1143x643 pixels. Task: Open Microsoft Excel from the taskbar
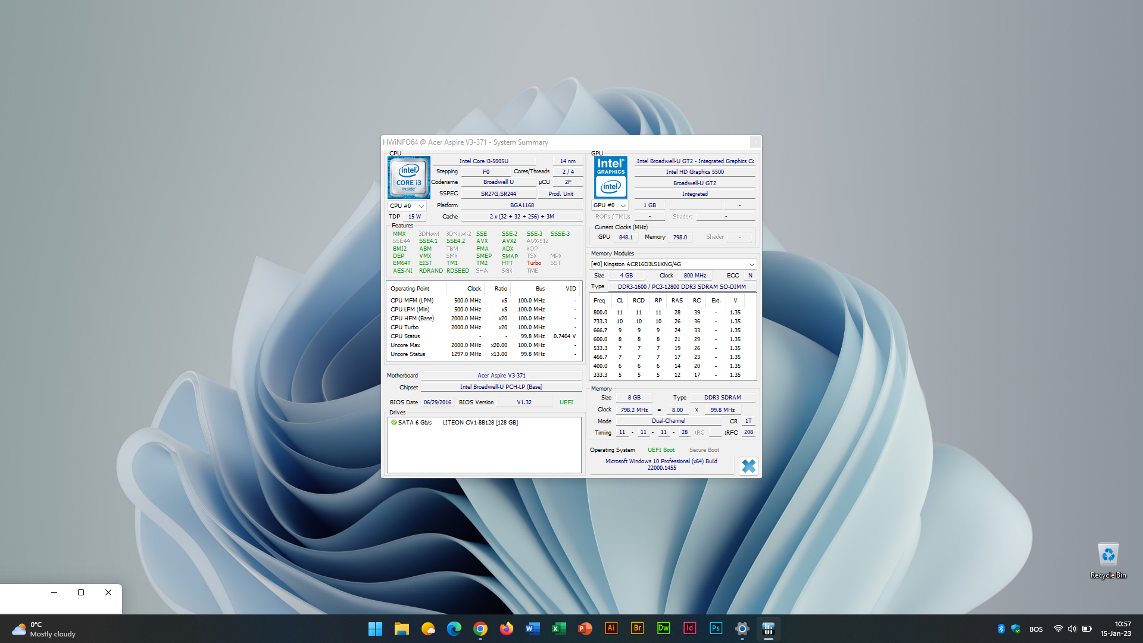click(x=558, y=629)
